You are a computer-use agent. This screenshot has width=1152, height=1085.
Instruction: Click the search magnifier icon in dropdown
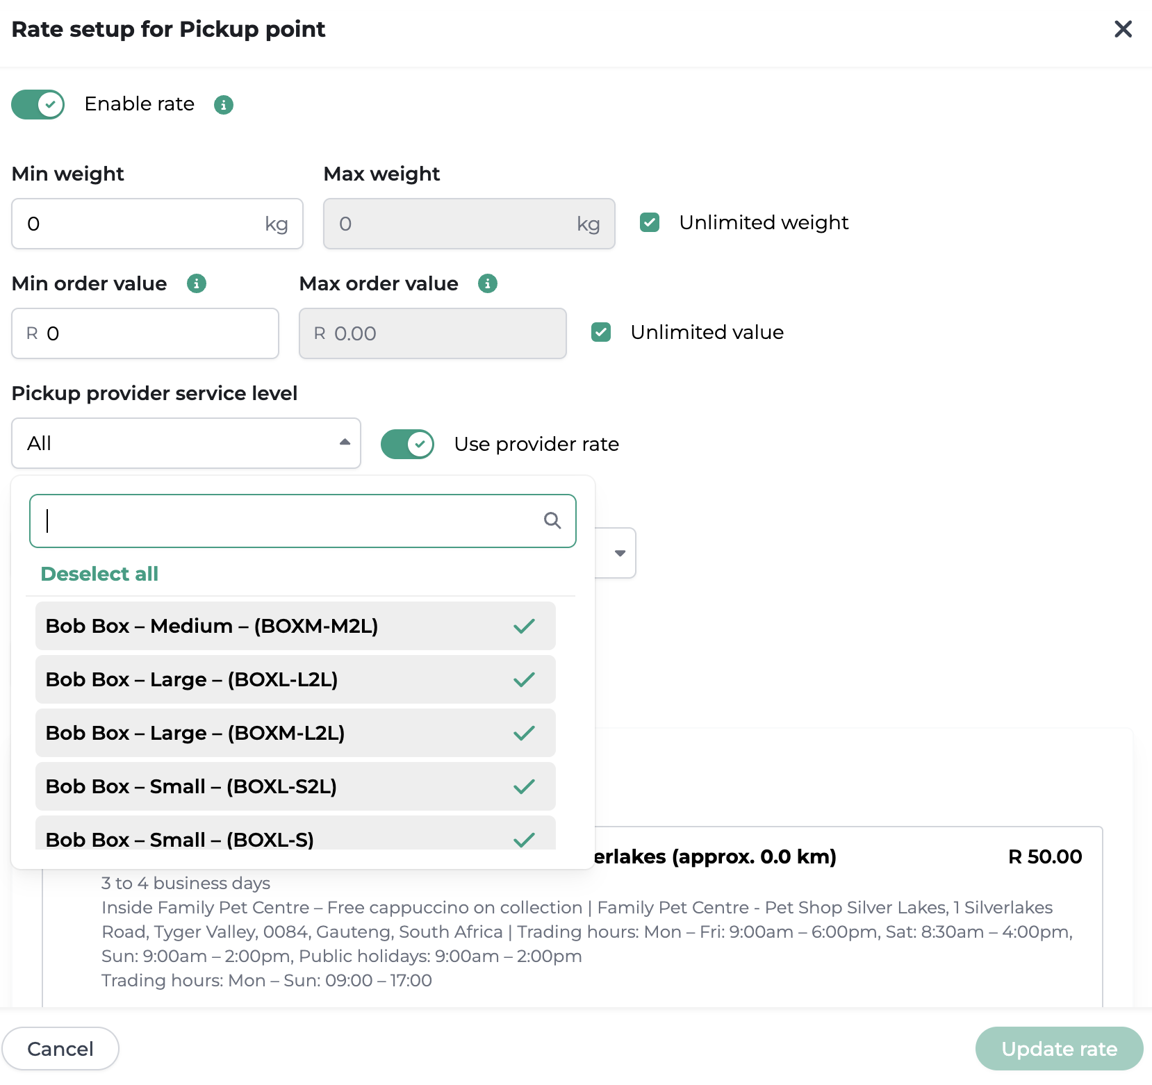pos(552,520)
